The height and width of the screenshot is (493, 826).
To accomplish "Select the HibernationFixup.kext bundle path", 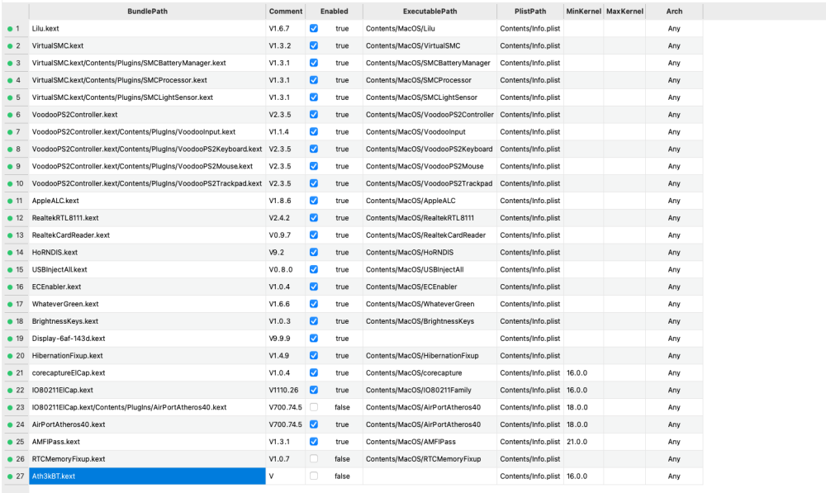I will (148, 356).
